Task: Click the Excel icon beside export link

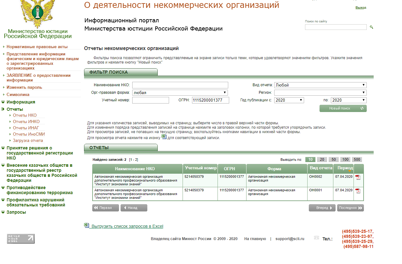Action: (87, 225)
